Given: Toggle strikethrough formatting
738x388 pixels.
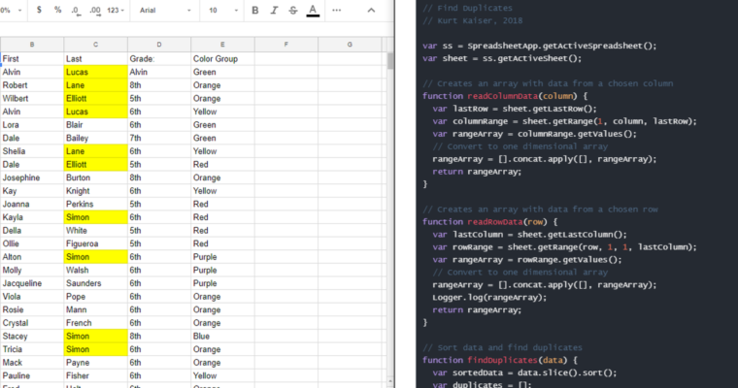Looking at the screenshot, I should (x=293, y=10).
